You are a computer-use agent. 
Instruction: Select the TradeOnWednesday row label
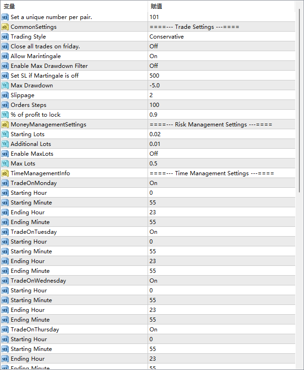click(x=38, y=281)
